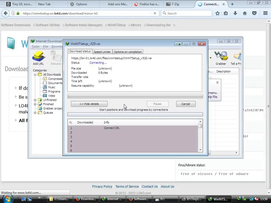Switch to Speed Limiter tab

click(102, 52)
